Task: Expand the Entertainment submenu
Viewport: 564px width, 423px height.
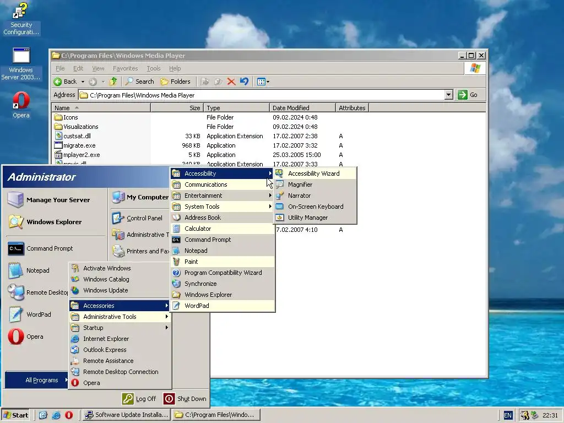Action: click(x=223, y=196)
